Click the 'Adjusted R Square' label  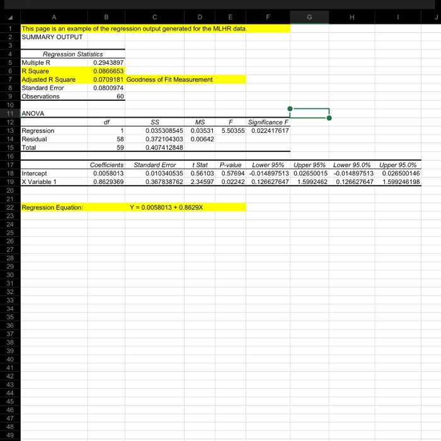pos(49,79)
